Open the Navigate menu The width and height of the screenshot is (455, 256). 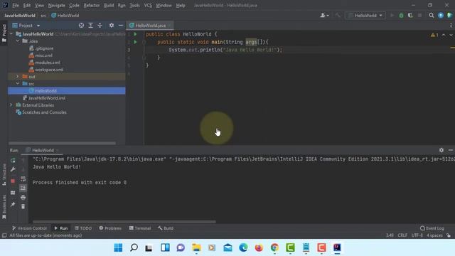pyautogui.click(x=57, y=5)
